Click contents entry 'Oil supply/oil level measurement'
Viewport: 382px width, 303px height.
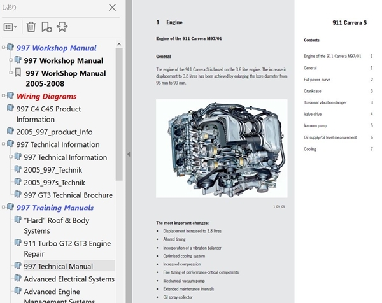click(330, 137)
